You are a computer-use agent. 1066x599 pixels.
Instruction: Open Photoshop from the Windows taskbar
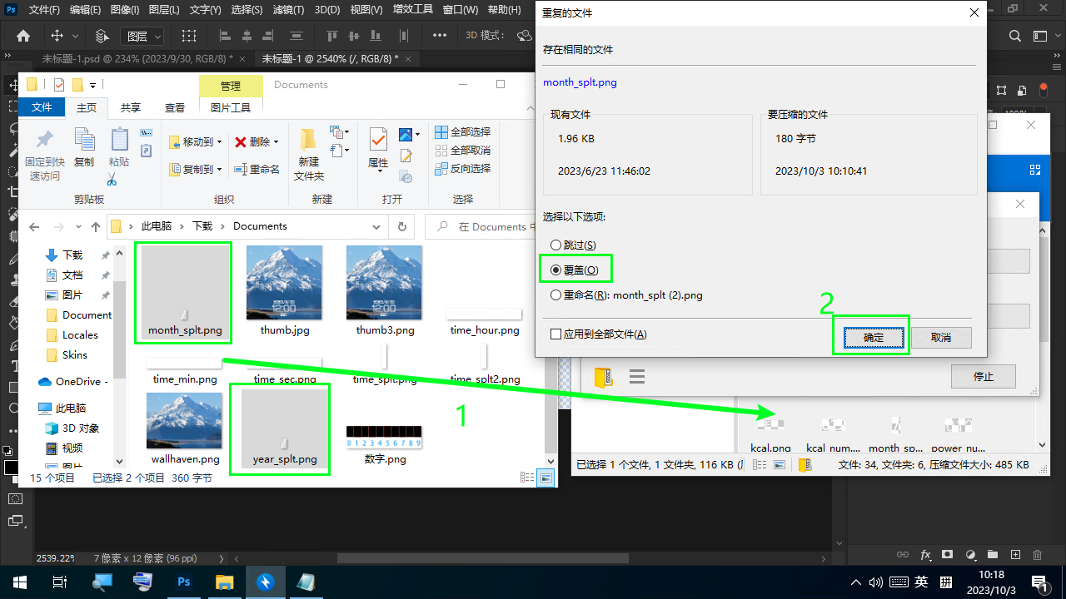point(184,582)
